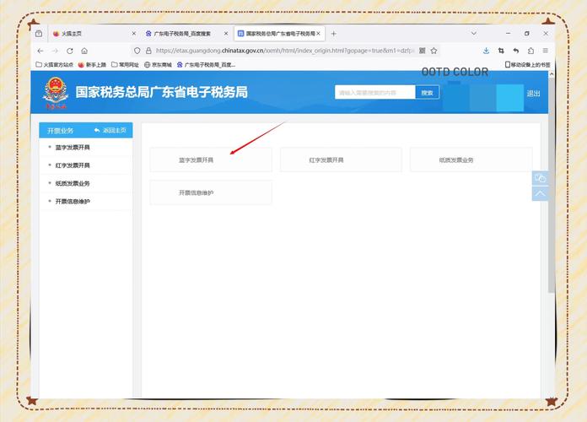
Task: Click the floating customer service chat icon
Action: pos(541,178)
